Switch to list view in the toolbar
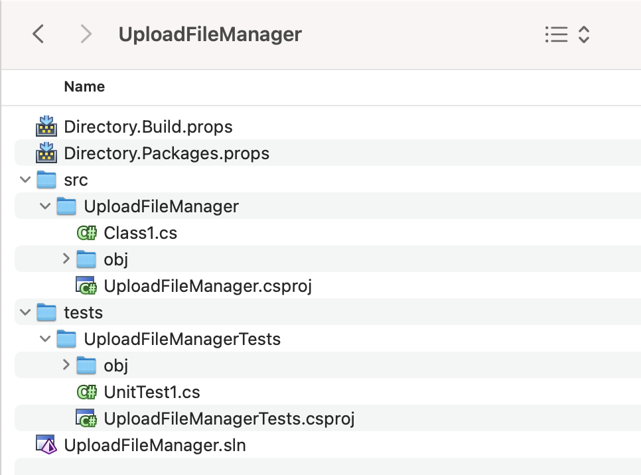Image resolution: width=641 pixels, height=475 pixels. (557, 34)
